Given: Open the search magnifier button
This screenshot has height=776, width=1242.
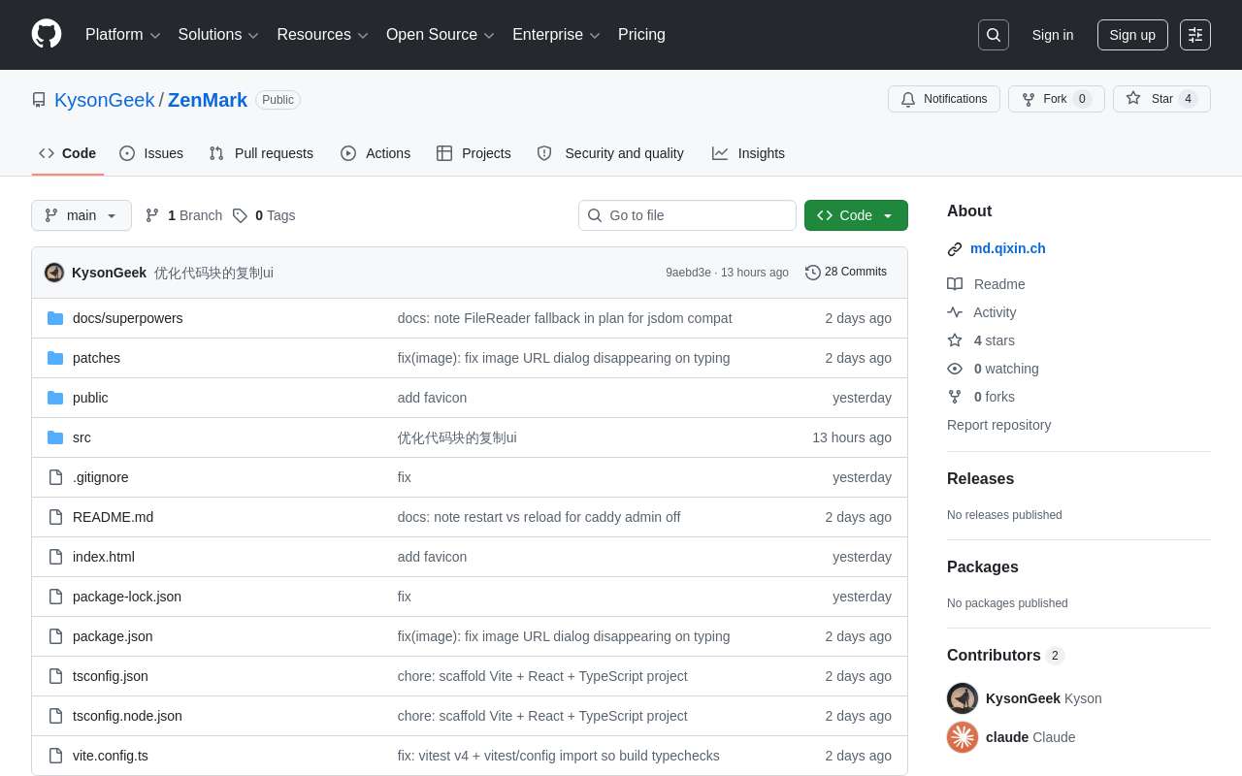Looking at the screenshot, I should point(994,35).
